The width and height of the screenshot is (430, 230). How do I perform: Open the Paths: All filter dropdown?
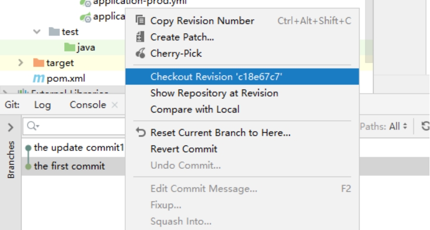click(383, 126)
